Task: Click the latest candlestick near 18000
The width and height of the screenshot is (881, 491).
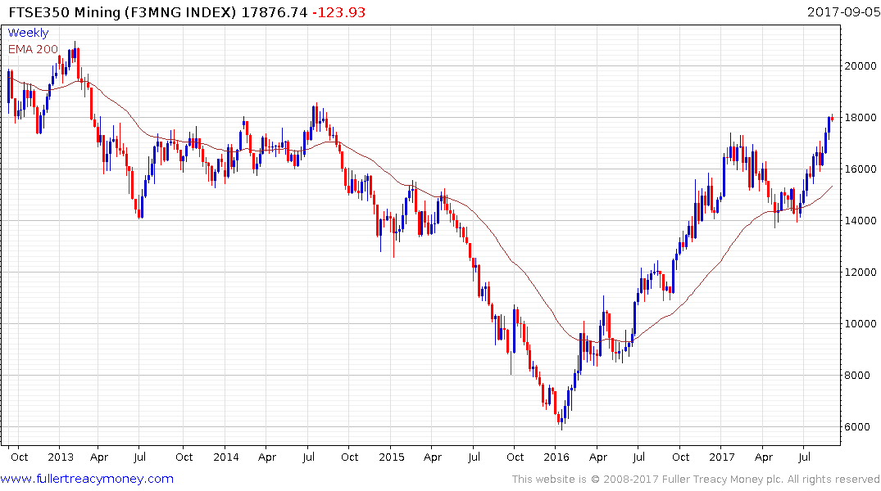Action: [x=832, y=117]
